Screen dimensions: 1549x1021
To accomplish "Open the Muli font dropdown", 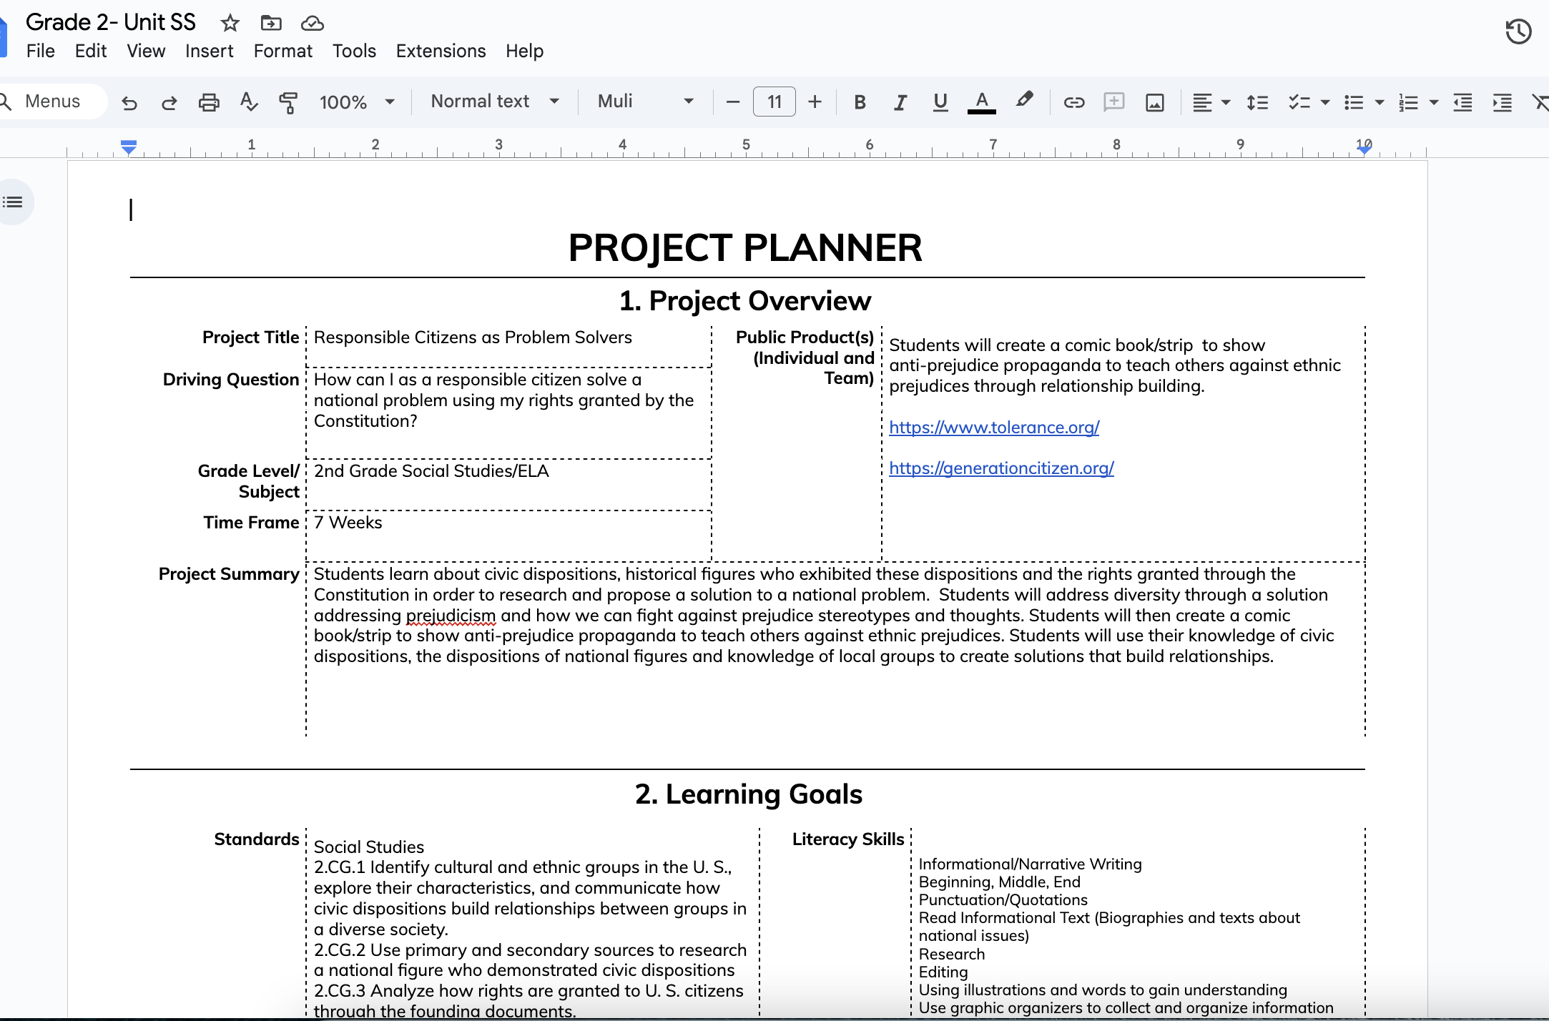I will pyautogui.click(x=645, y=102).
